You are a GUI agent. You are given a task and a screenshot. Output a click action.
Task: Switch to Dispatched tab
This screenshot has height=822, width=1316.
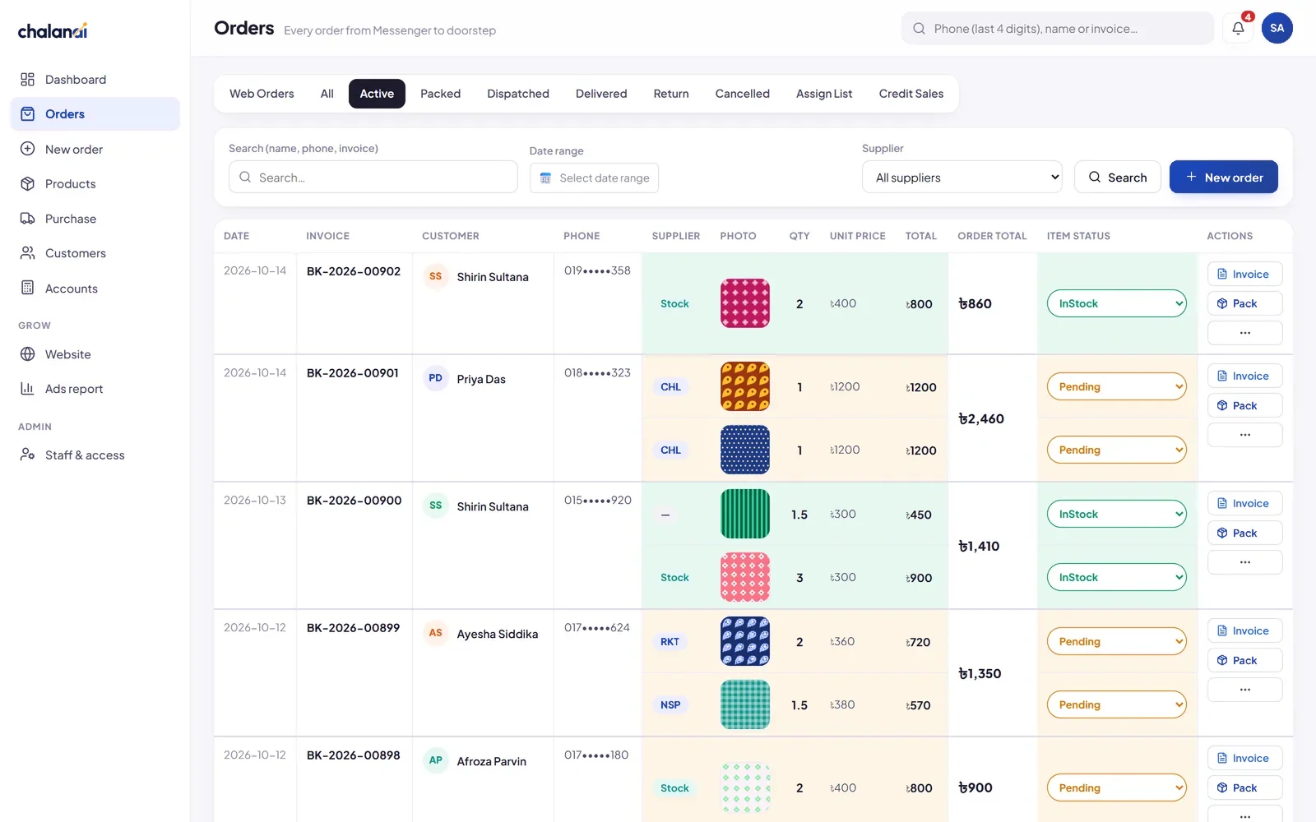point(518,94)
